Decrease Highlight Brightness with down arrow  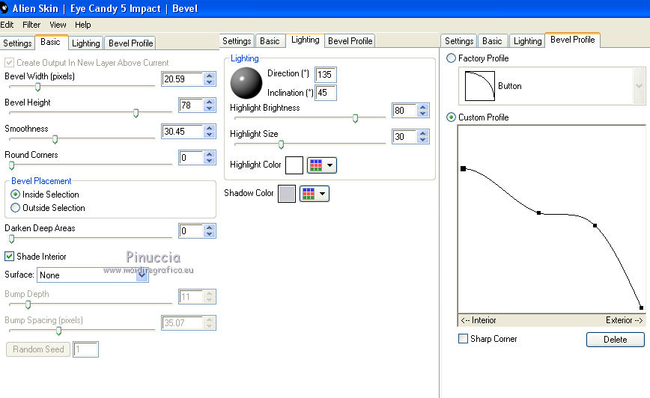(x=423, y=114)
